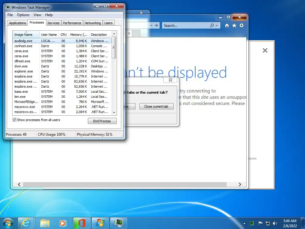Select the MicrosoftEdge process row
Screen dimensions: 305x229
(62, 102)
